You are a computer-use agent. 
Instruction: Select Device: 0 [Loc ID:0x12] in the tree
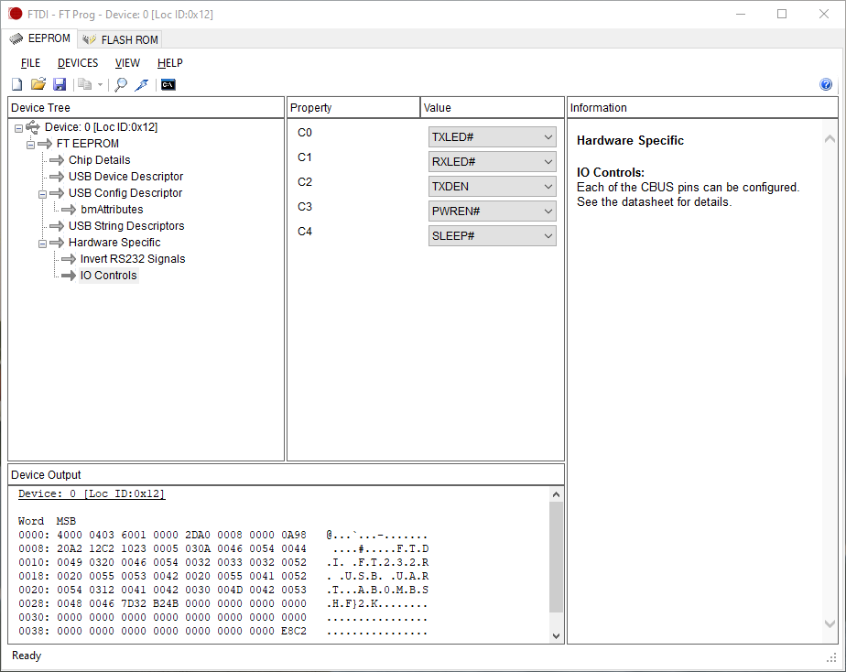[101, 127]
